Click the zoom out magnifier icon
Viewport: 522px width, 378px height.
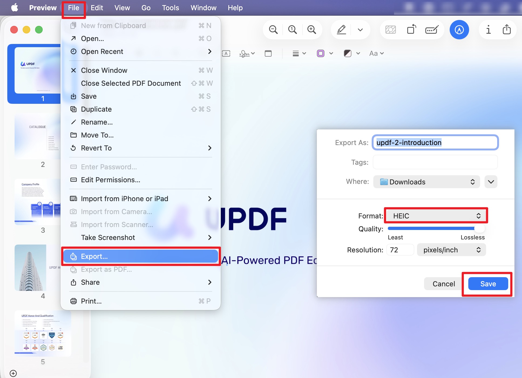tap(273, 30)
